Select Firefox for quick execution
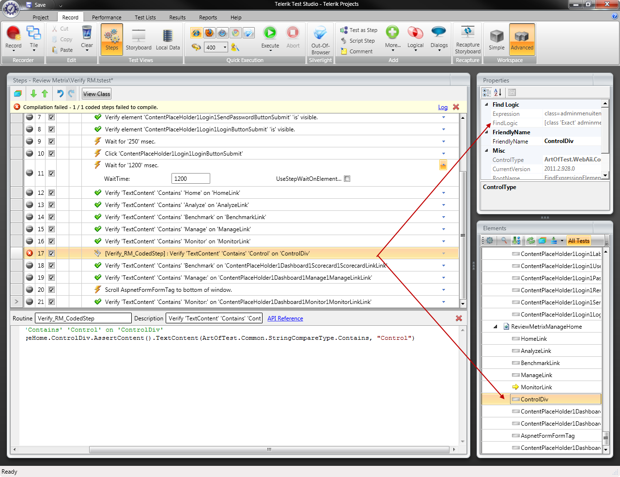This screenshot has height=477, width=620. pos(209,33)
